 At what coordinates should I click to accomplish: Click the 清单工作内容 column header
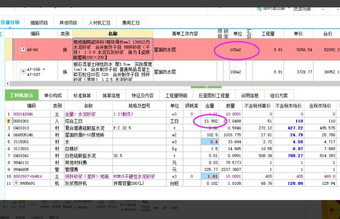(185, 33)
